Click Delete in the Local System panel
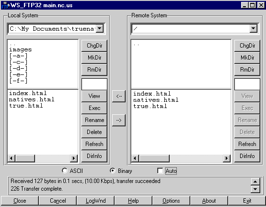The width and height of the screenshot is (266, 207). pos(94,132)
